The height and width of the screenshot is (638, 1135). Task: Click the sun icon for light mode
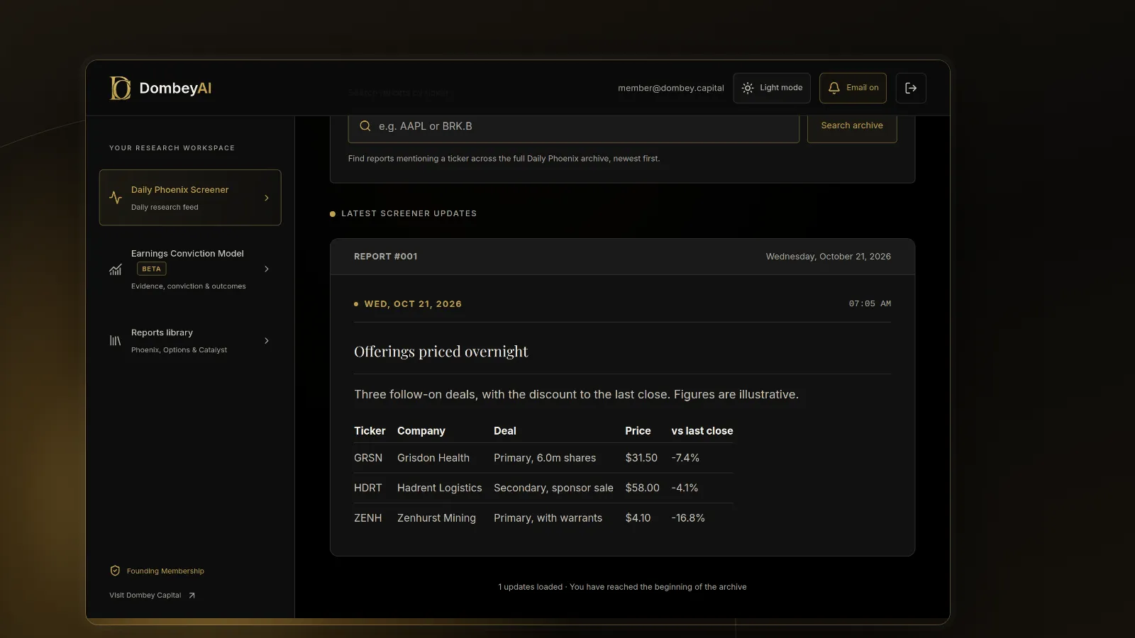point(748,88)
